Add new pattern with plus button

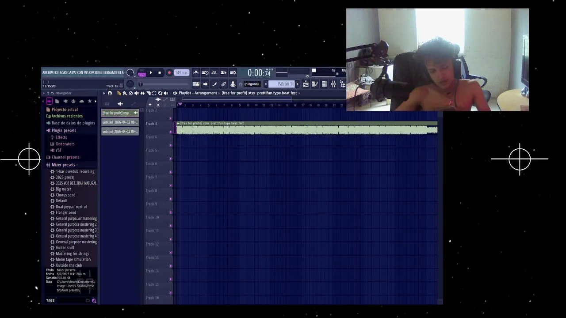point(297,84)
